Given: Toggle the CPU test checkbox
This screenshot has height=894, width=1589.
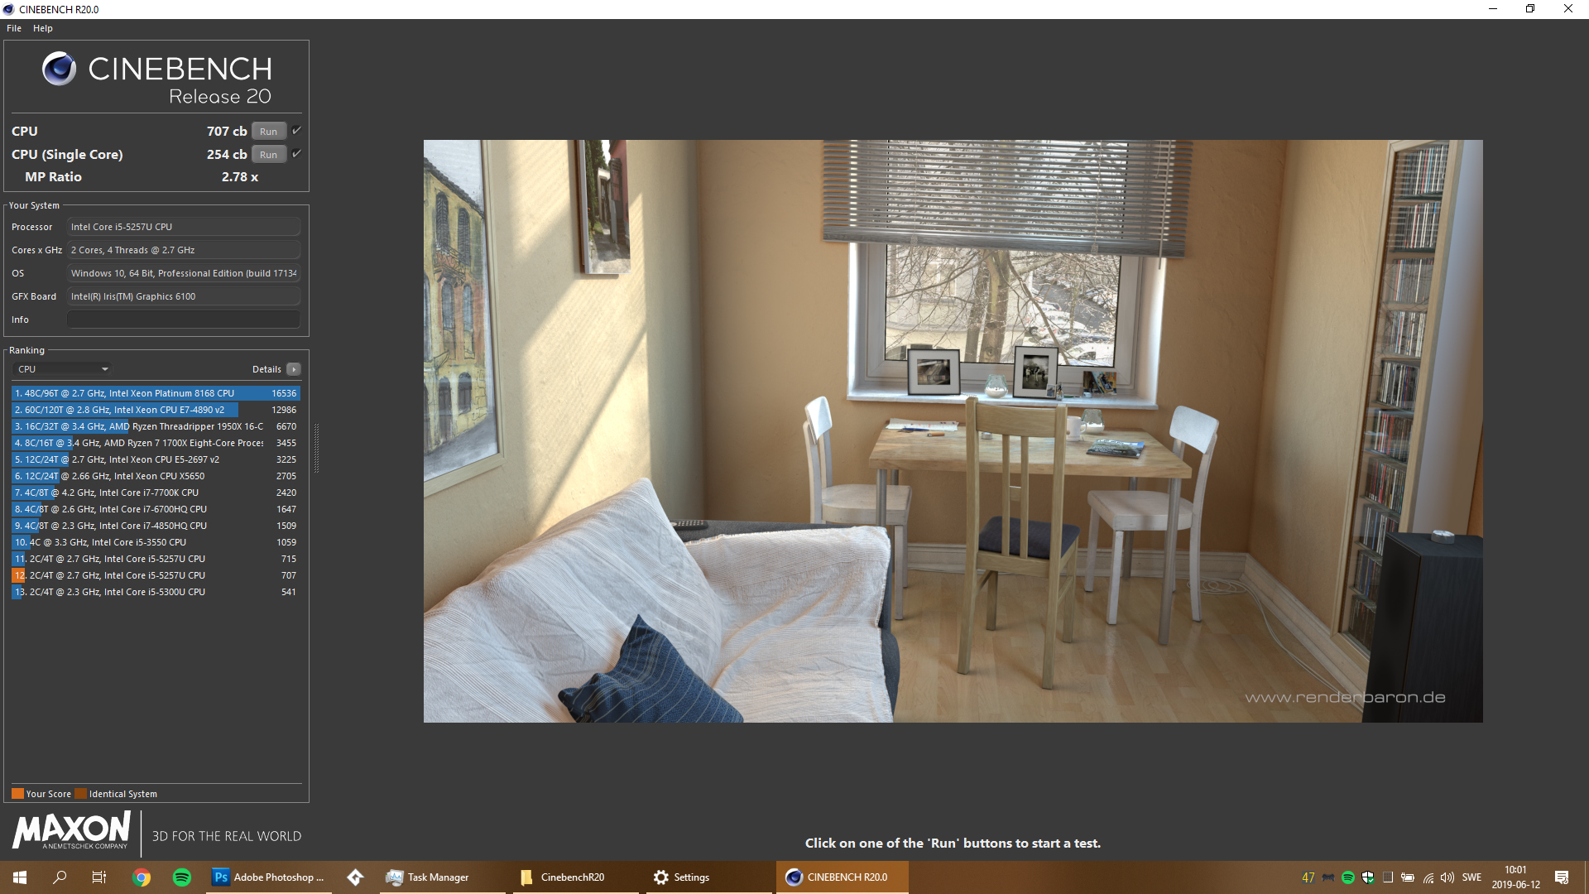Looking at the screenshot, I should 296,131.
